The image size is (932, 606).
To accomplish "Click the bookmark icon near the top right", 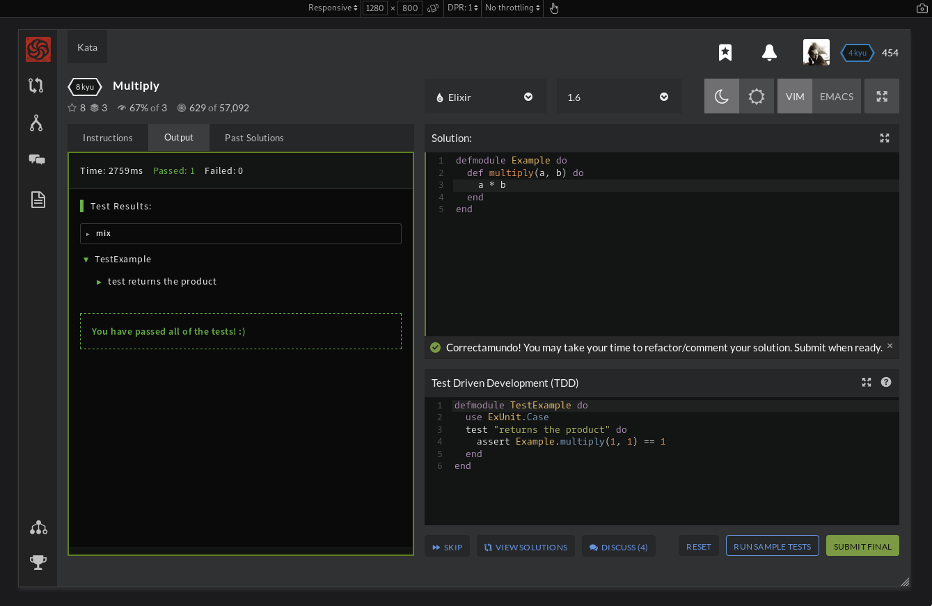I will [x=725, y=52].
